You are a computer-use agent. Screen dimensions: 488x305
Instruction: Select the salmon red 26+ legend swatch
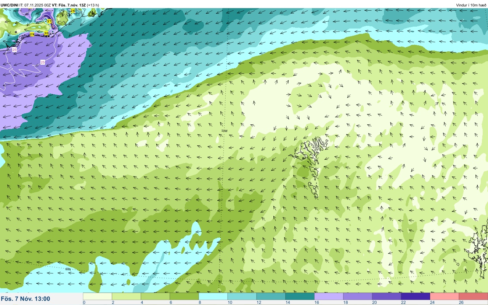click(474, 296)
